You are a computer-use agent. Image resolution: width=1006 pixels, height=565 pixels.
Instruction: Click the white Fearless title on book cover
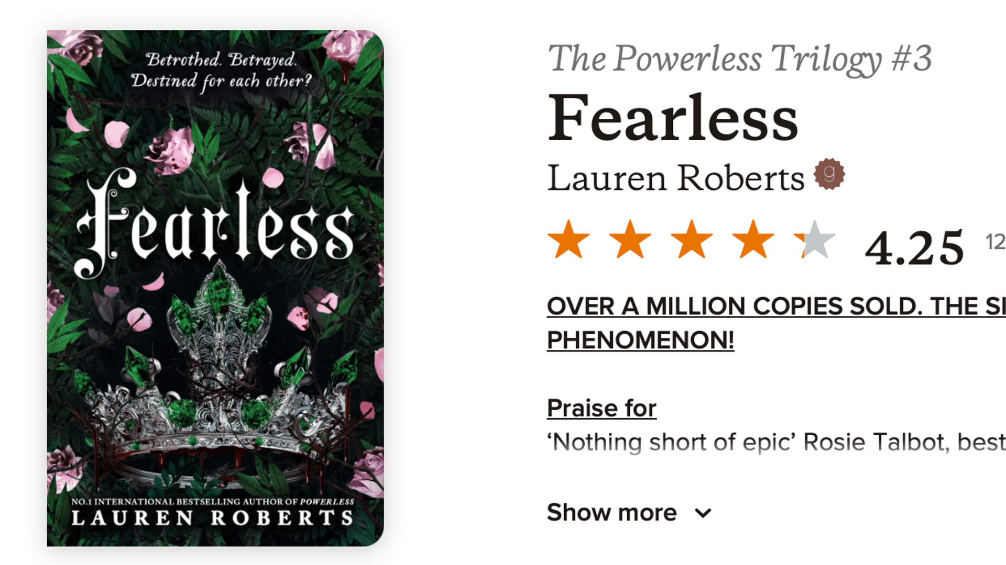(215, 225)
